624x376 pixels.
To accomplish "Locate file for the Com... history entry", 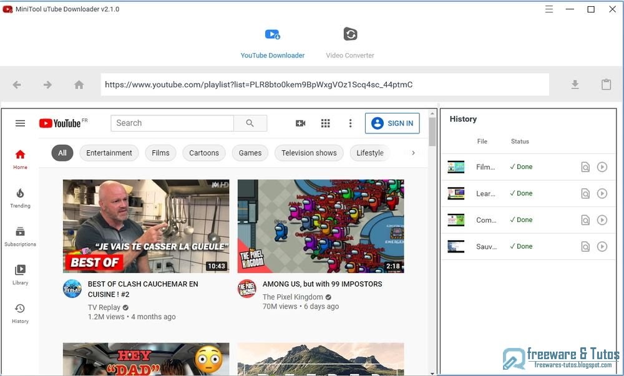I will tap(585, 219).
